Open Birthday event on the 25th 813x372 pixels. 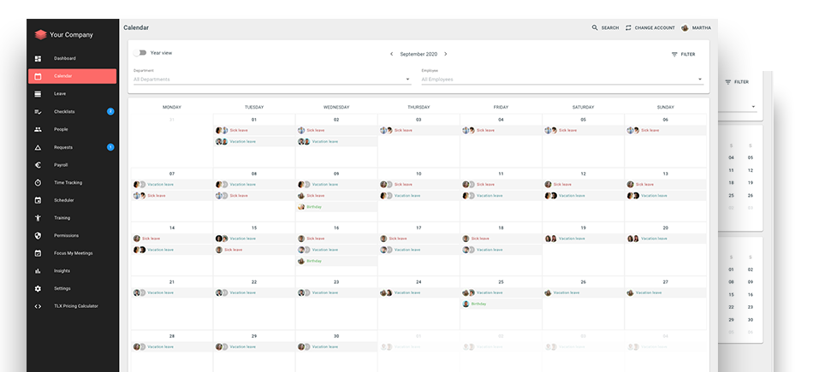(501, 304)
